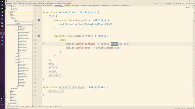Hide the Project panel using minus icon
Image resolution: width=195 pixels, height=109 pixels.
click(32, 5)
